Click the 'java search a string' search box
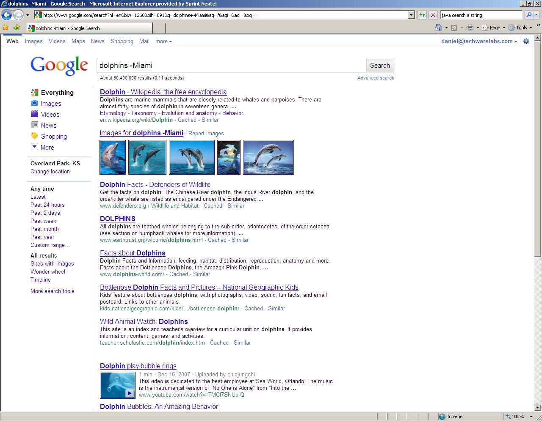 (x=481, y=15)
